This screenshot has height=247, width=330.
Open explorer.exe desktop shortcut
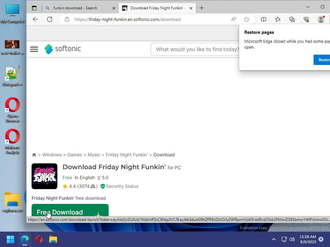[13, 203]
